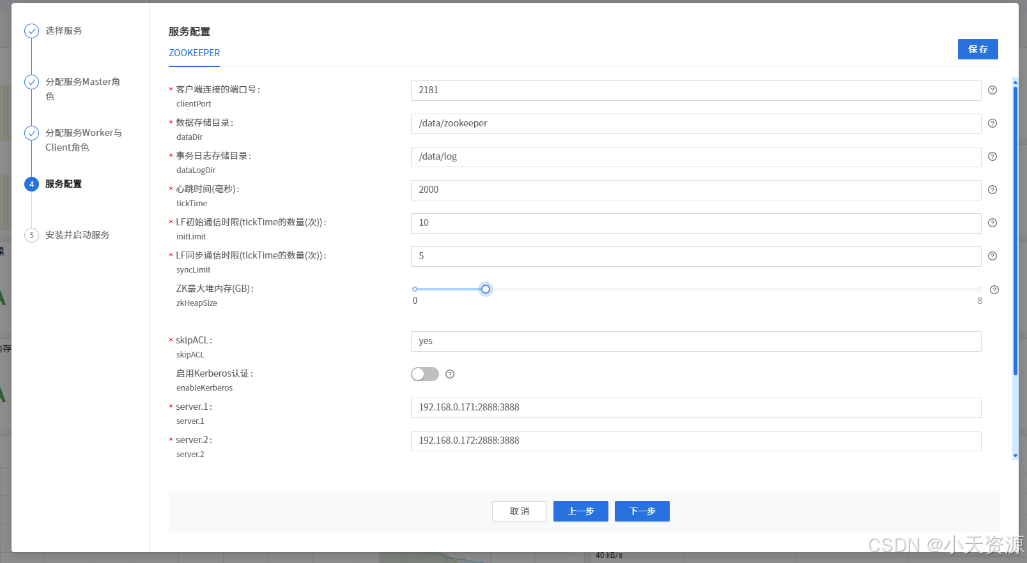
Task: Click the server.2 input field
Action: point(696,441)
